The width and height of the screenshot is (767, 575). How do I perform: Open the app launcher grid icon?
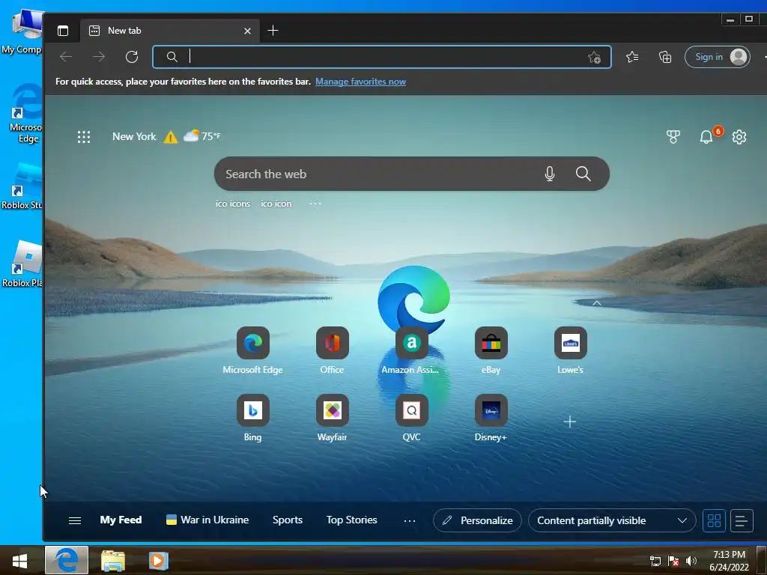[x=84, y=137]
